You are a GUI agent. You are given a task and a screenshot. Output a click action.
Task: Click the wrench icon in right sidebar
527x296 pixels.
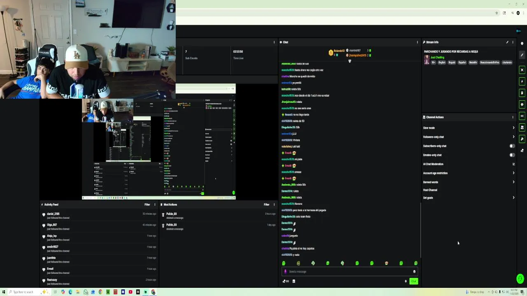point(522,139)
